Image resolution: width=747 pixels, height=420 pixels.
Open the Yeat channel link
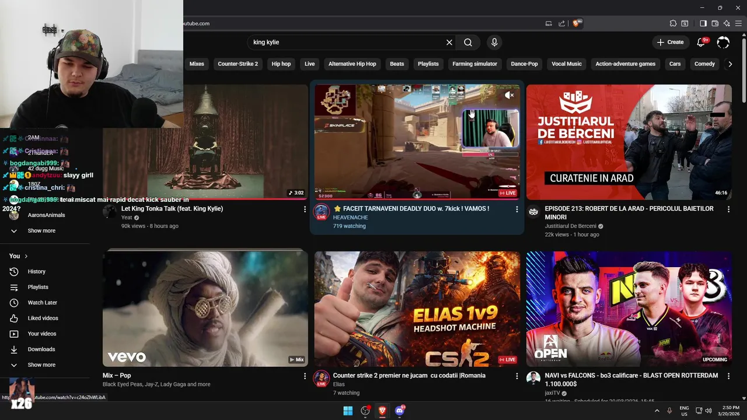pos(127,218)
